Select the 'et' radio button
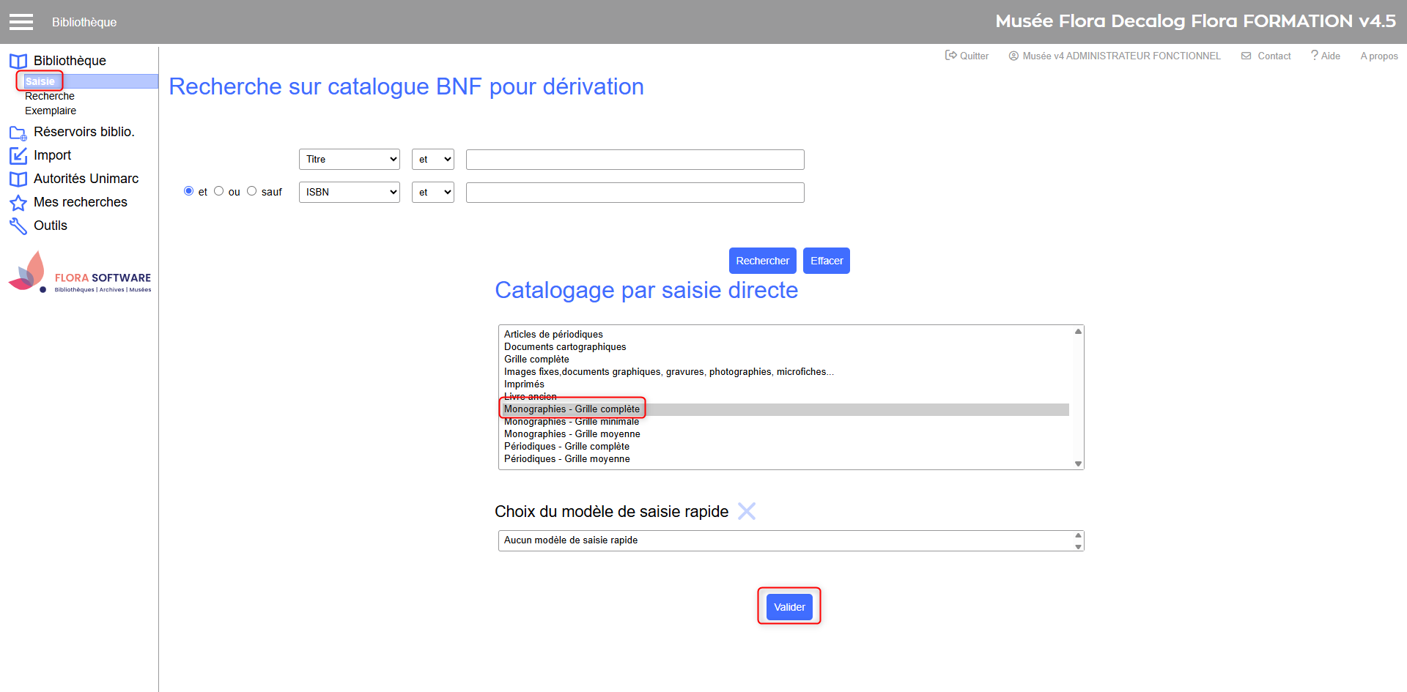1407x692 pixels. (189, 191)
